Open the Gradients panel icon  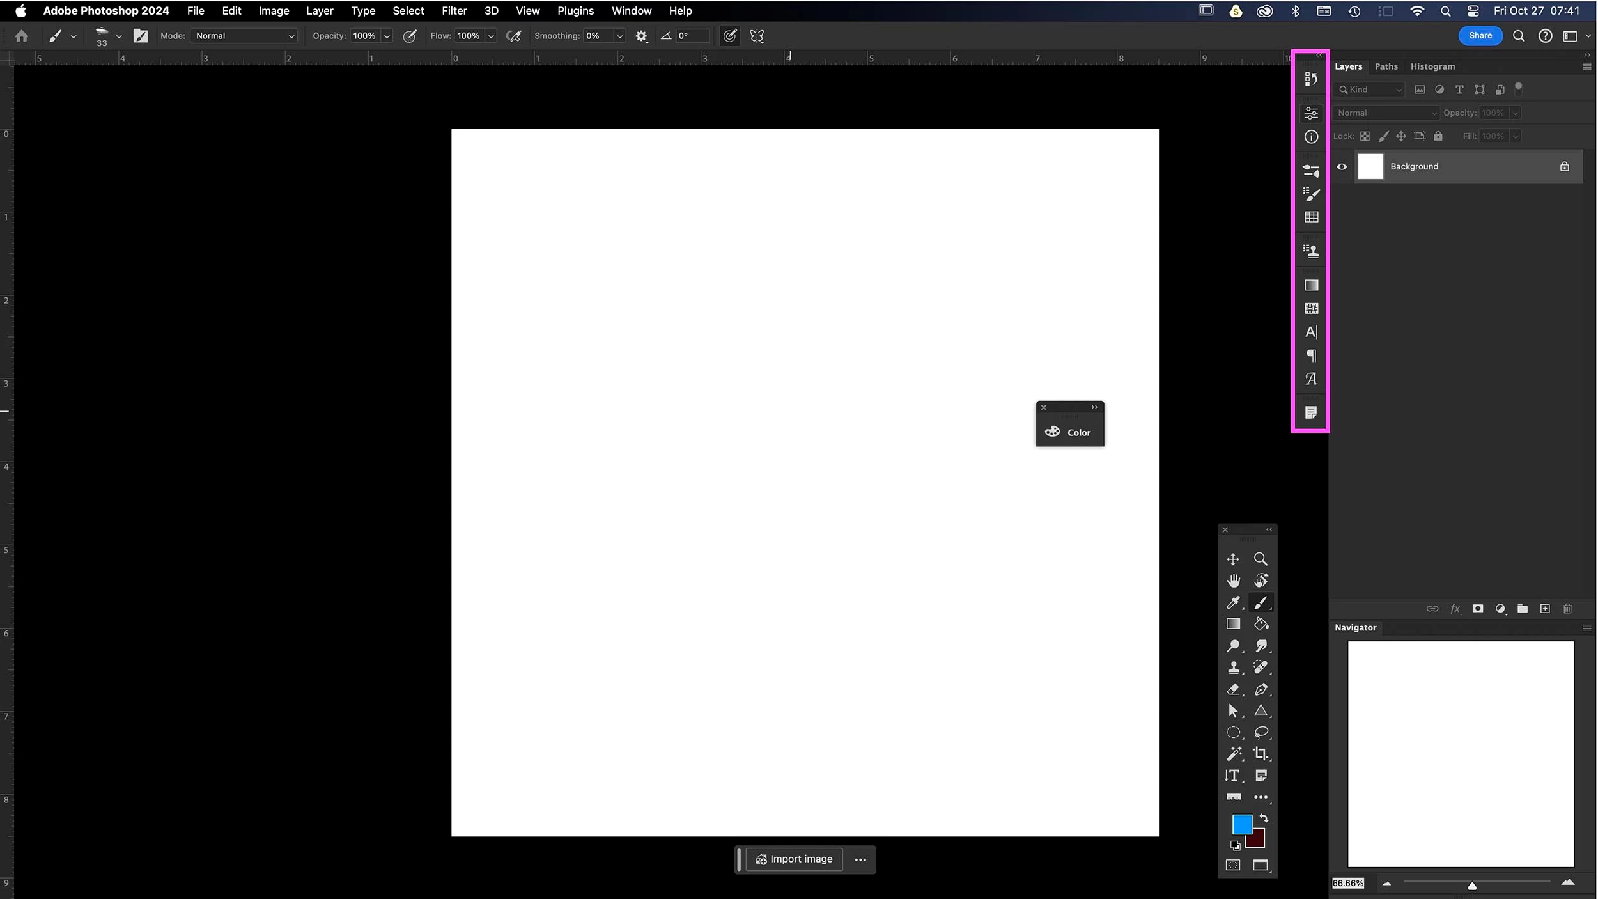click(1311, 285)
